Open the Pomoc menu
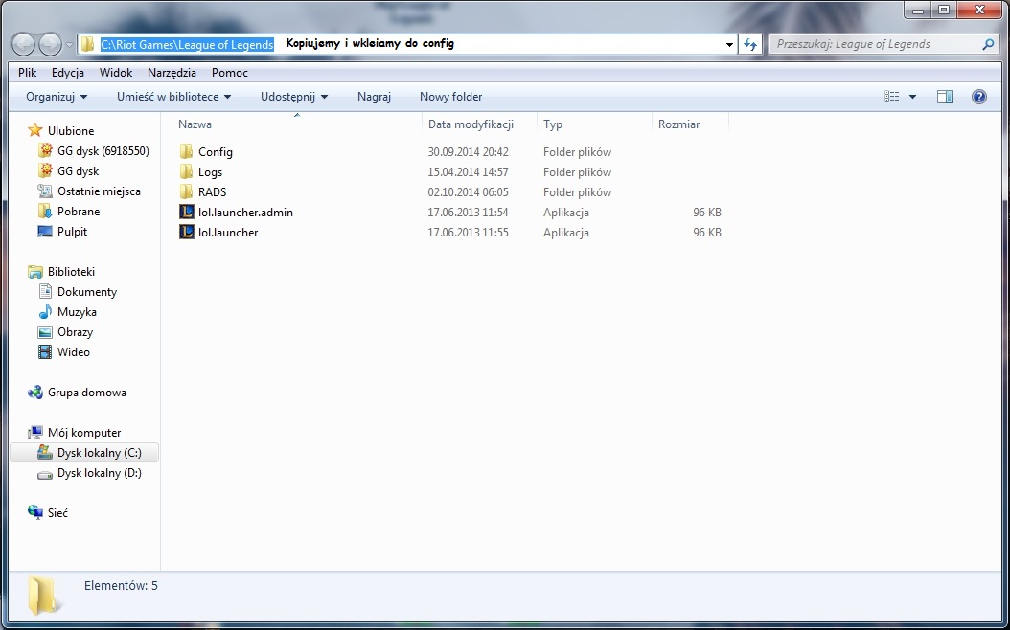This screenshot has height=630, width=1010. (x=230, y=73)
